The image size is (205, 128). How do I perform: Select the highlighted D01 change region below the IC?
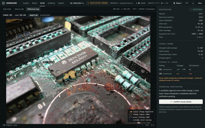click(x=70, y=75)
